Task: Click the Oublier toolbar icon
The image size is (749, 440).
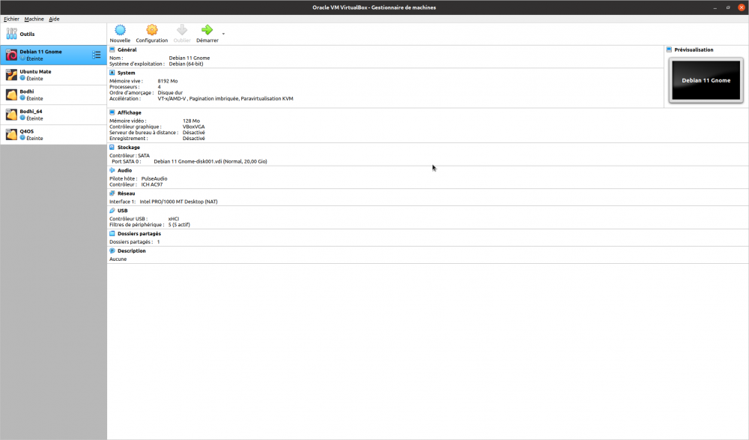Action: (182, 30)
